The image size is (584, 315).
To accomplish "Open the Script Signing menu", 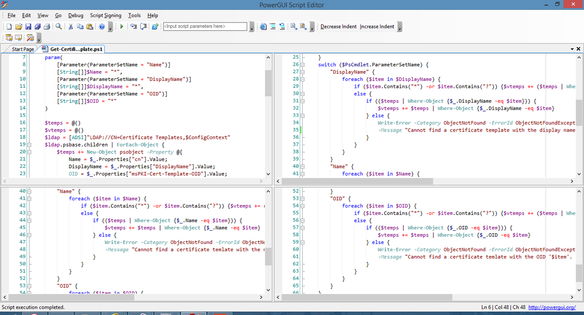I will pyautogui.click(x=106, y=15).
